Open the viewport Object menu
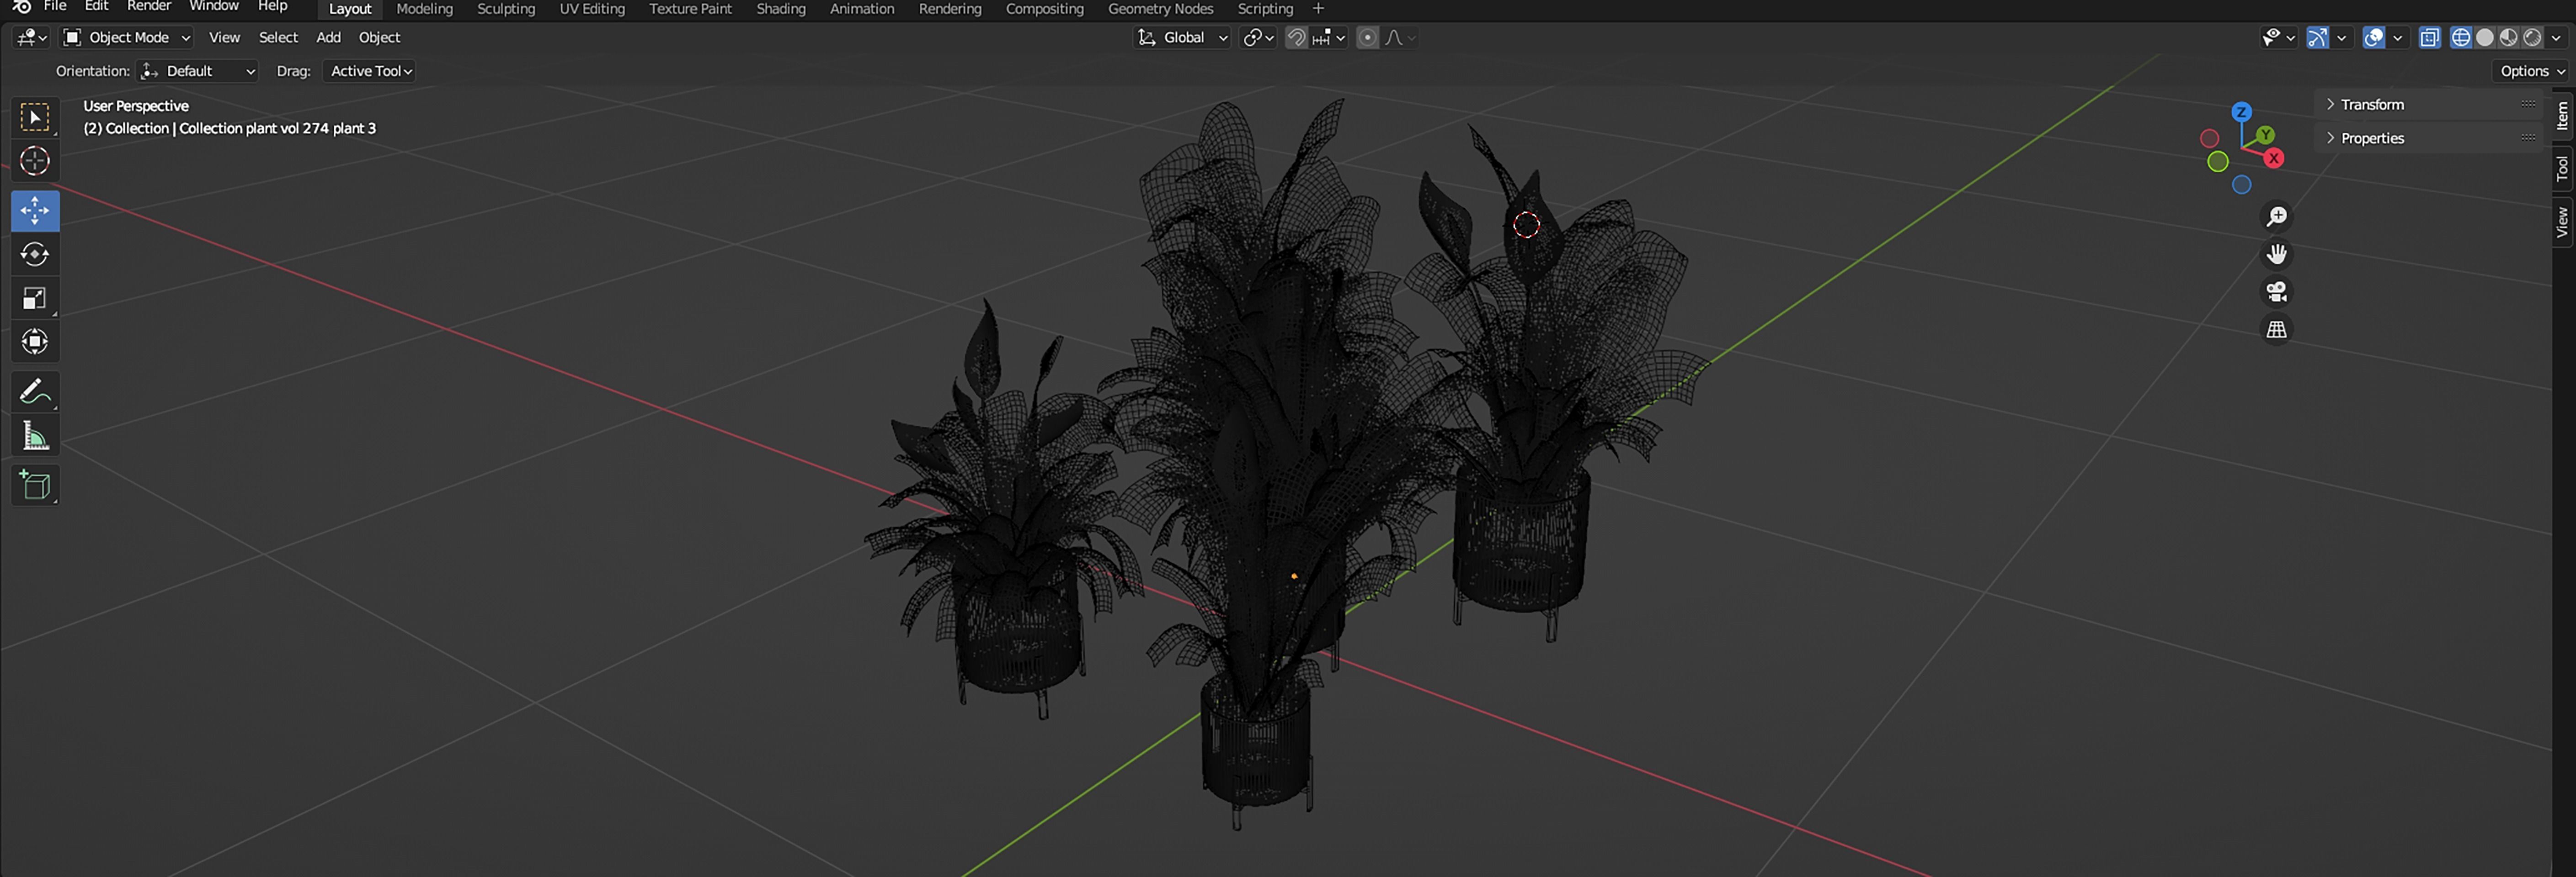2576x877 pixels. pos(379,38)
